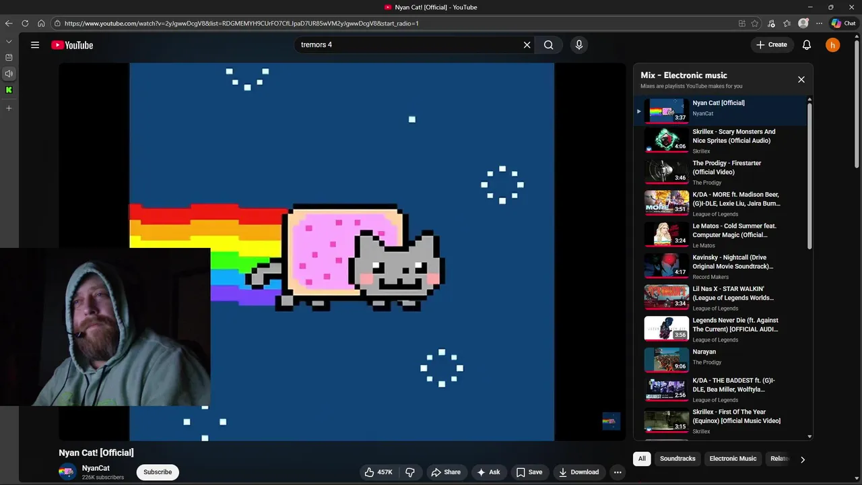Screen dimensions: 862x485
Task: Play K/DA MORE from the mix
Action: tap(721, 203)
